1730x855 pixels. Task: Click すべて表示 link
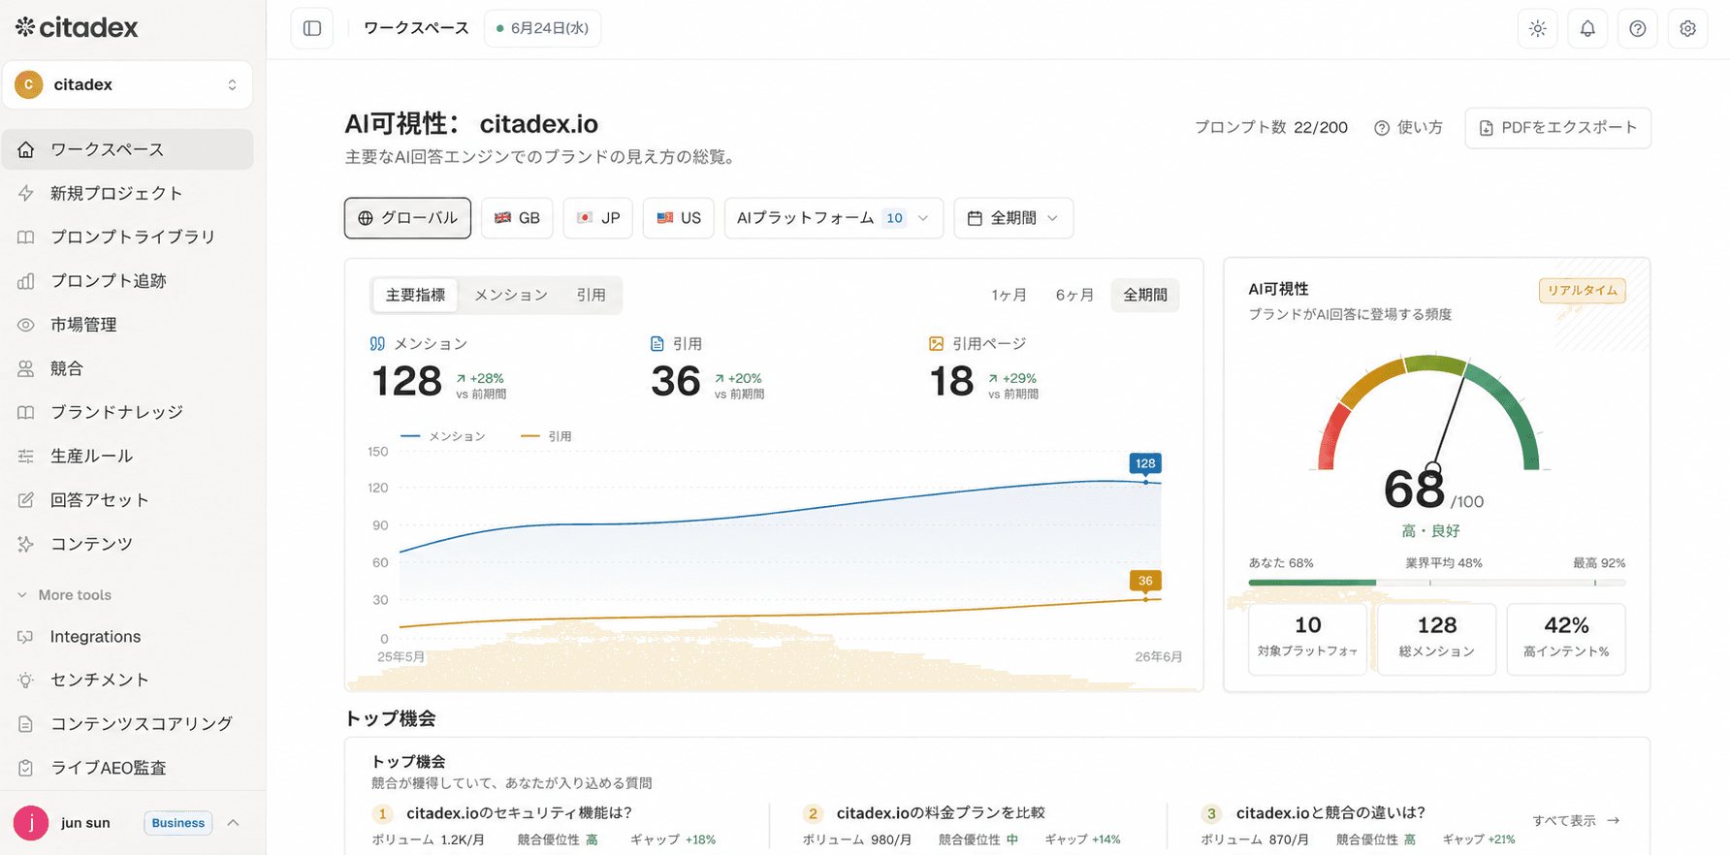click(1576, 820)
